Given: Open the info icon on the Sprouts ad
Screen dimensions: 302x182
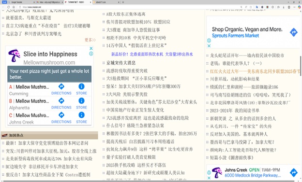Looking at the screenshot, I should tap(209, 41).
